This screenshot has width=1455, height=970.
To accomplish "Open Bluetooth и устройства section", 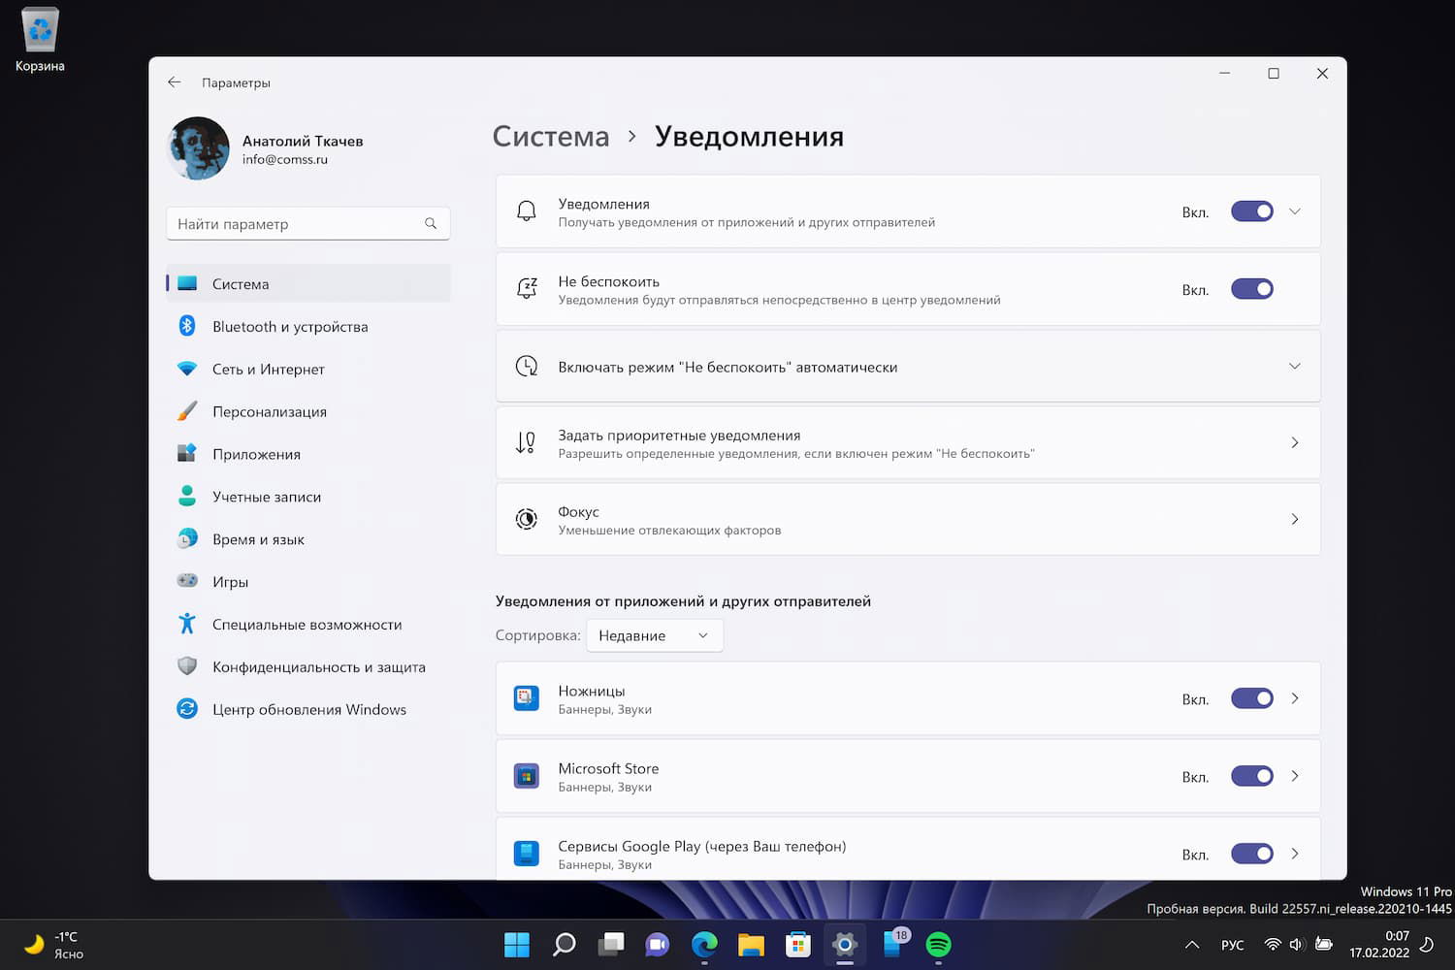I will pos(308,326).
